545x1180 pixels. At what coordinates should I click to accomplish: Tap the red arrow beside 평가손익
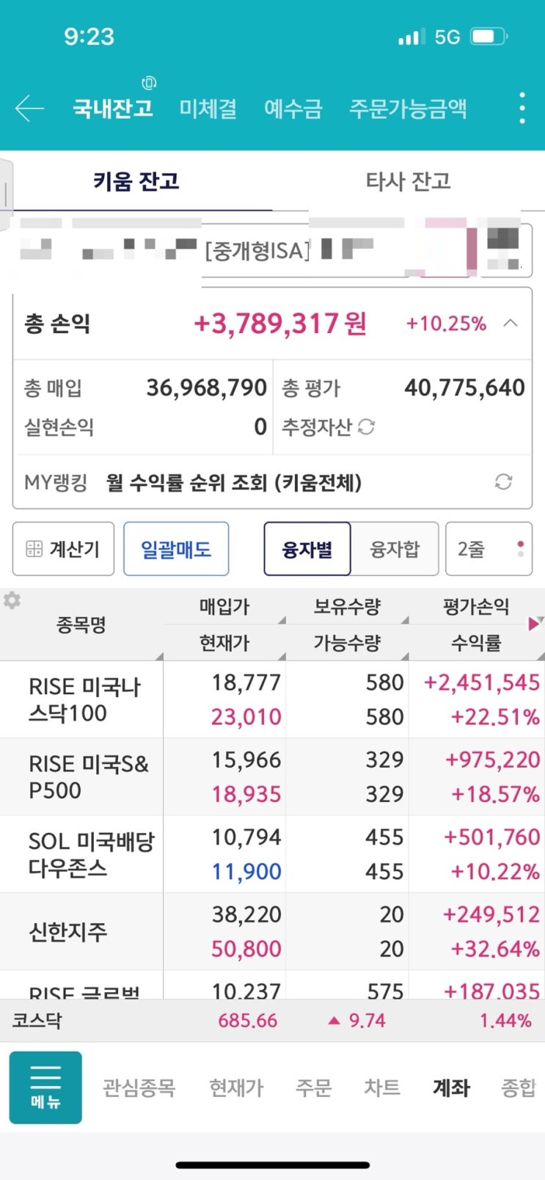pos(535,624)
